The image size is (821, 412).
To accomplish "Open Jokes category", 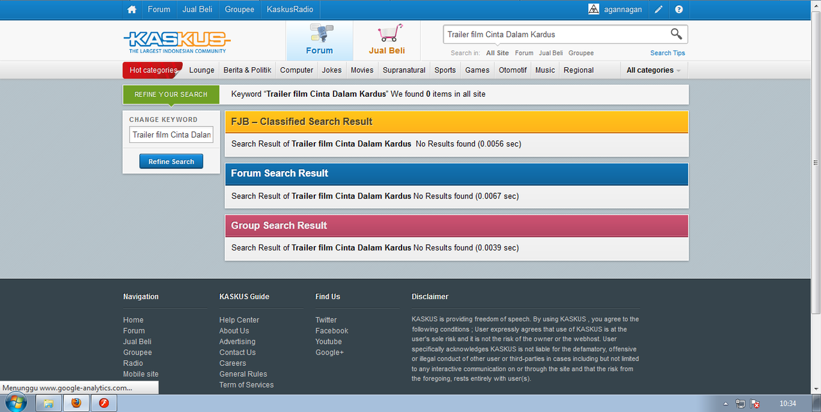I will point(332,70).
